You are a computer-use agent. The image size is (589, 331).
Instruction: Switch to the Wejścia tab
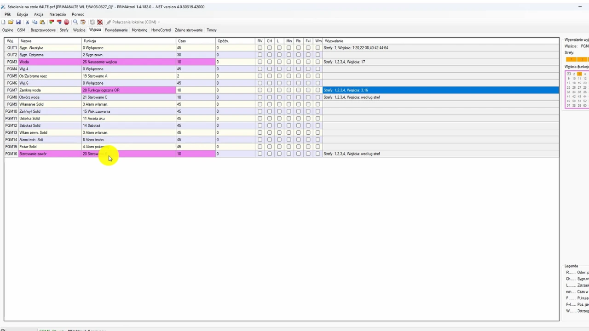click(79, 30)
